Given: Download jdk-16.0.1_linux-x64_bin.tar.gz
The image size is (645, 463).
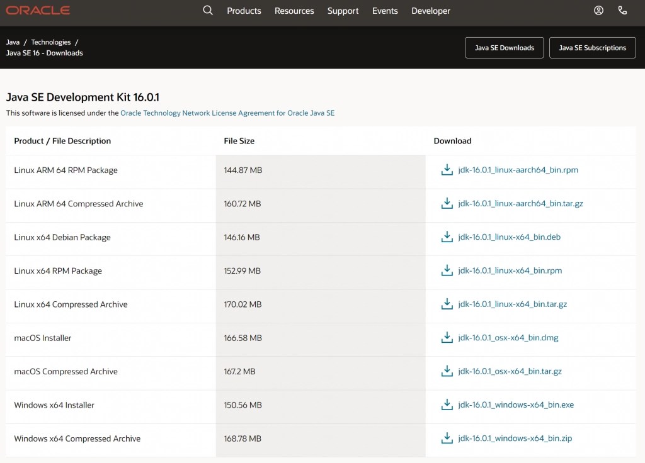Looking at the screenshot, I should tap(513, 304).
